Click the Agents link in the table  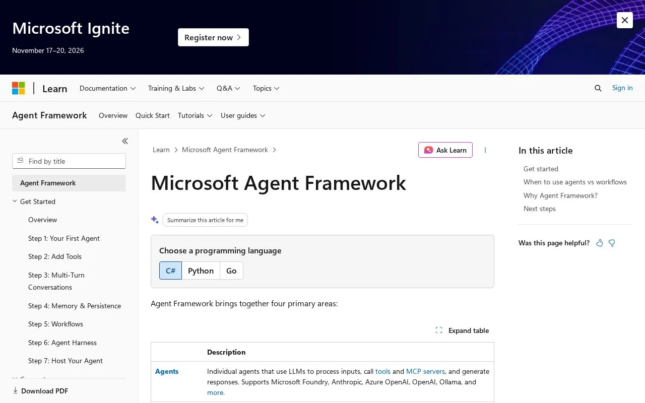point(167,371)
